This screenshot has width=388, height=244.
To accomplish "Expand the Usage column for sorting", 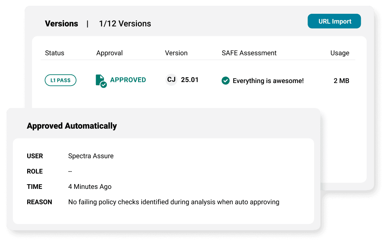I will (x=340, y=53).
